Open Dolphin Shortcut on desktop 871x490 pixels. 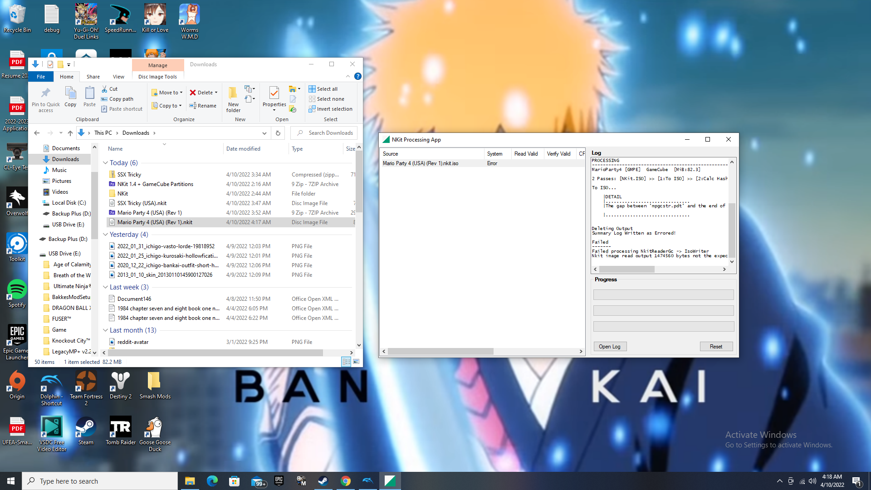(51, 389)
